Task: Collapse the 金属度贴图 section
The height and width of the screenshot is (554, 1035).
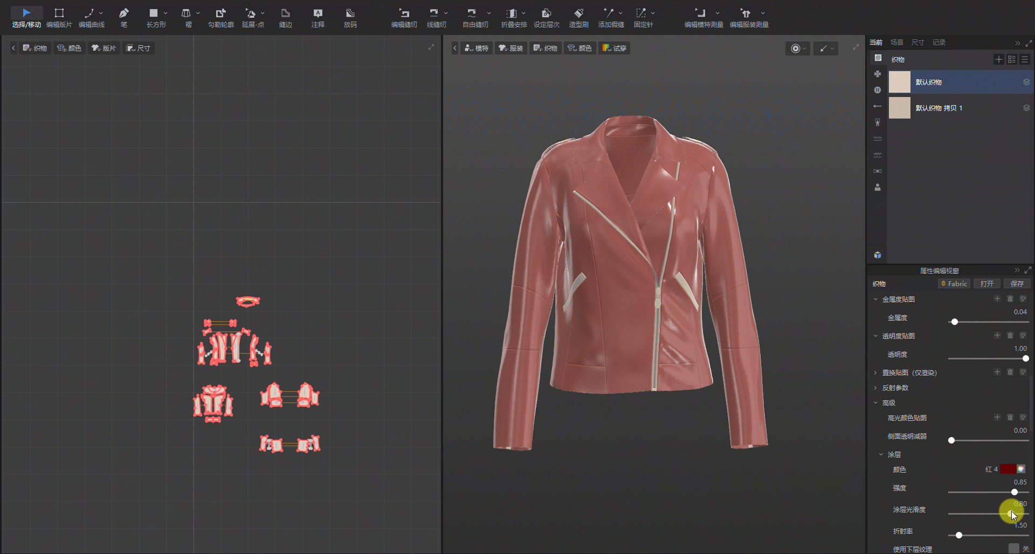Action: (x=875, y=299)
